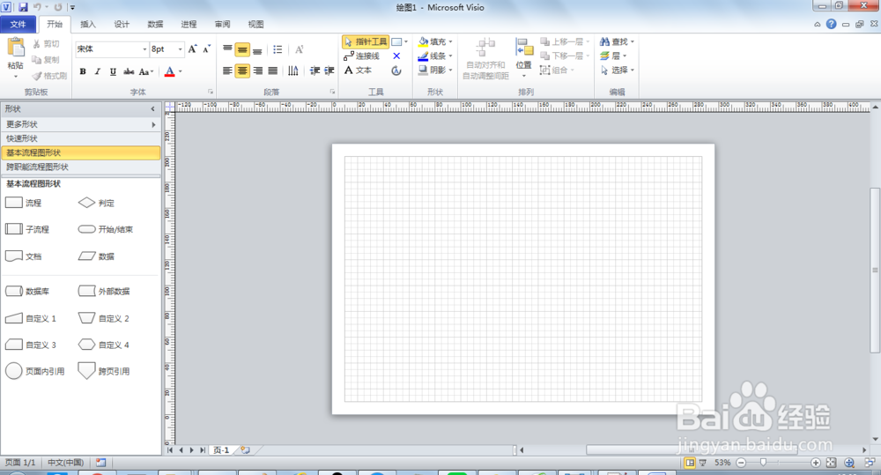Switch to the Review (审阅) tab

(223, 24)
